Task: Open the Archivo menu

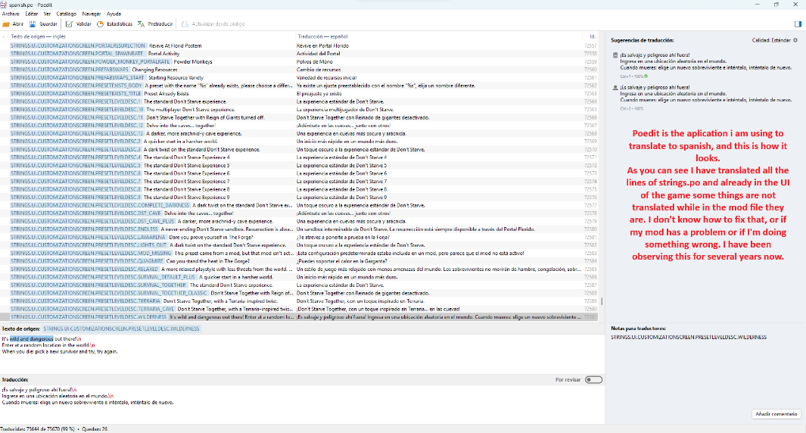Action: pyautogui.click(x=11, y=14)
